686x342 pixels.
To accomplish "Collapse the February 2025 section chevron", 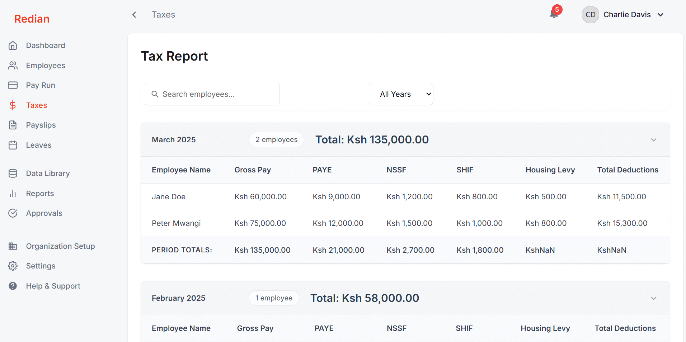I will (x=654, y=298).
